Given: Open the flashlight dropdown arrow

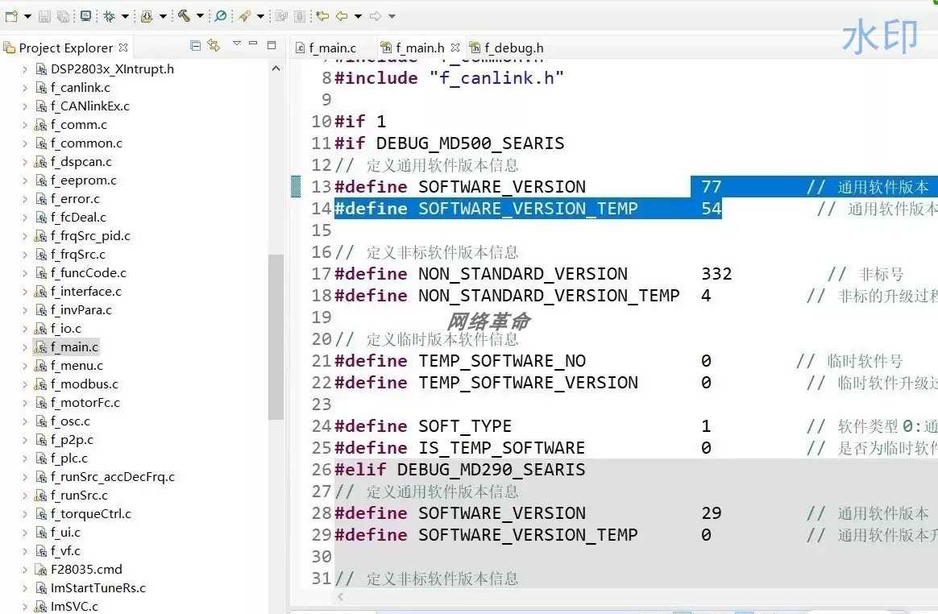Looking at the screenshot, I should point(260,17).
